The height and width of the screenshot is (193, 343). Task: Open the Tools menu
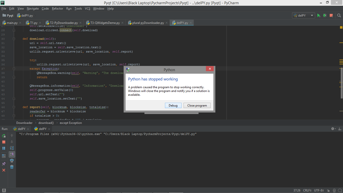coord(78,9)
